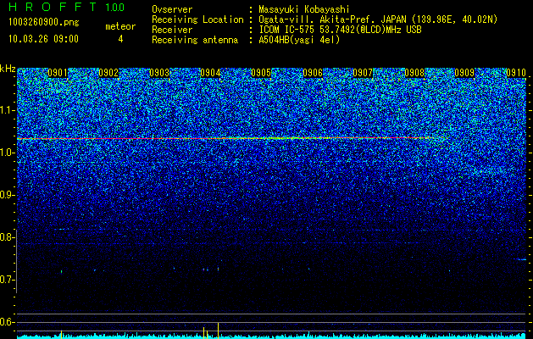Click the 0.8 kHz axis label
Screen dimensions: 533x339
coord(7,237)
